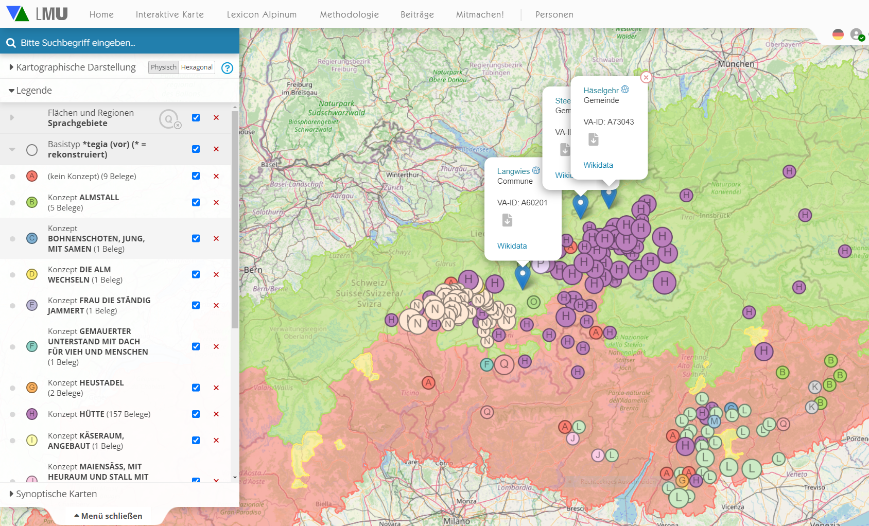Click the globe icon beside Häselgehr

625,90
